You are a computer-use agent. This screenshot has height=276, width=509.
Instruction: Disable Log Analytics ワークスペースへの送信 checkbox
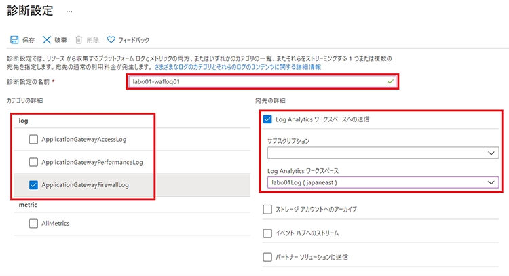(267, 119)
